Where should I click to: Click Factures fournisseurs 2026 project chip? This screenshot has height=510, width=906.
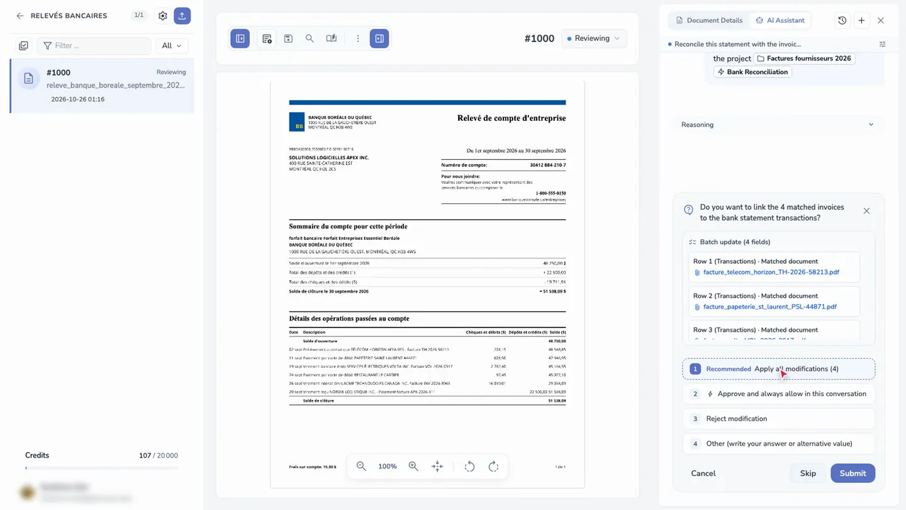click(x=804, y=59)
